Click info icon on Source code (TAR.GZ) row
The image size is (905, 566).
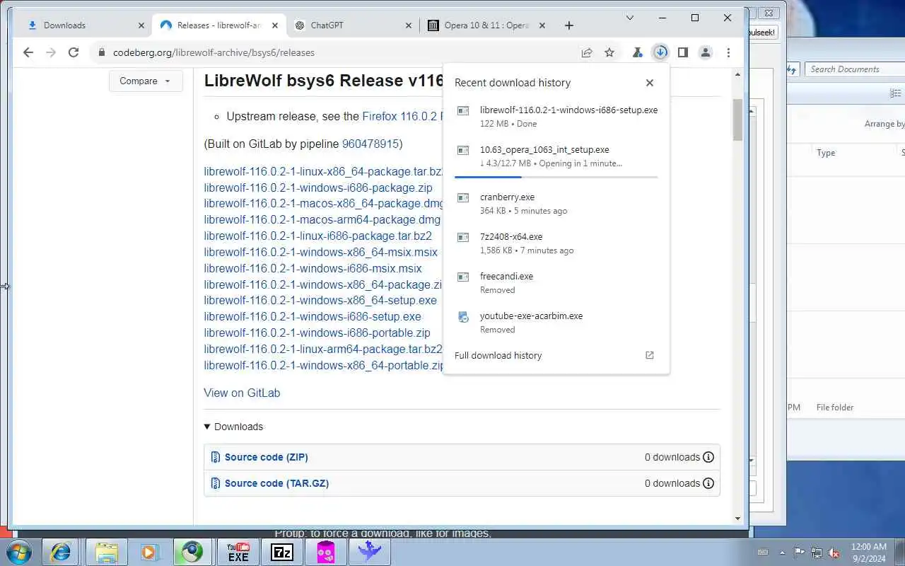(x=708, y=483)
